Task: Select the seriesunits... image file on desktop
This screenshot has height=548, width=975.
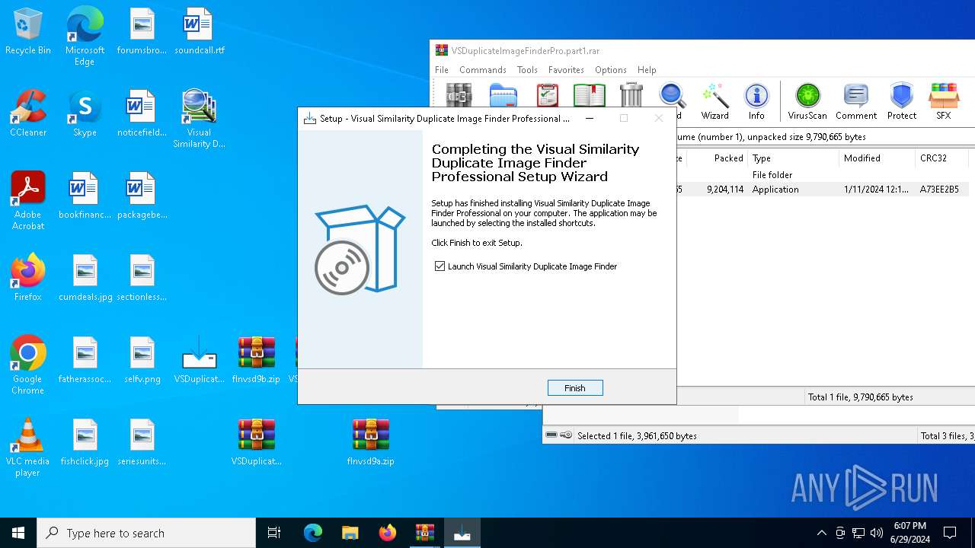Action: click(x=142, y=442)
